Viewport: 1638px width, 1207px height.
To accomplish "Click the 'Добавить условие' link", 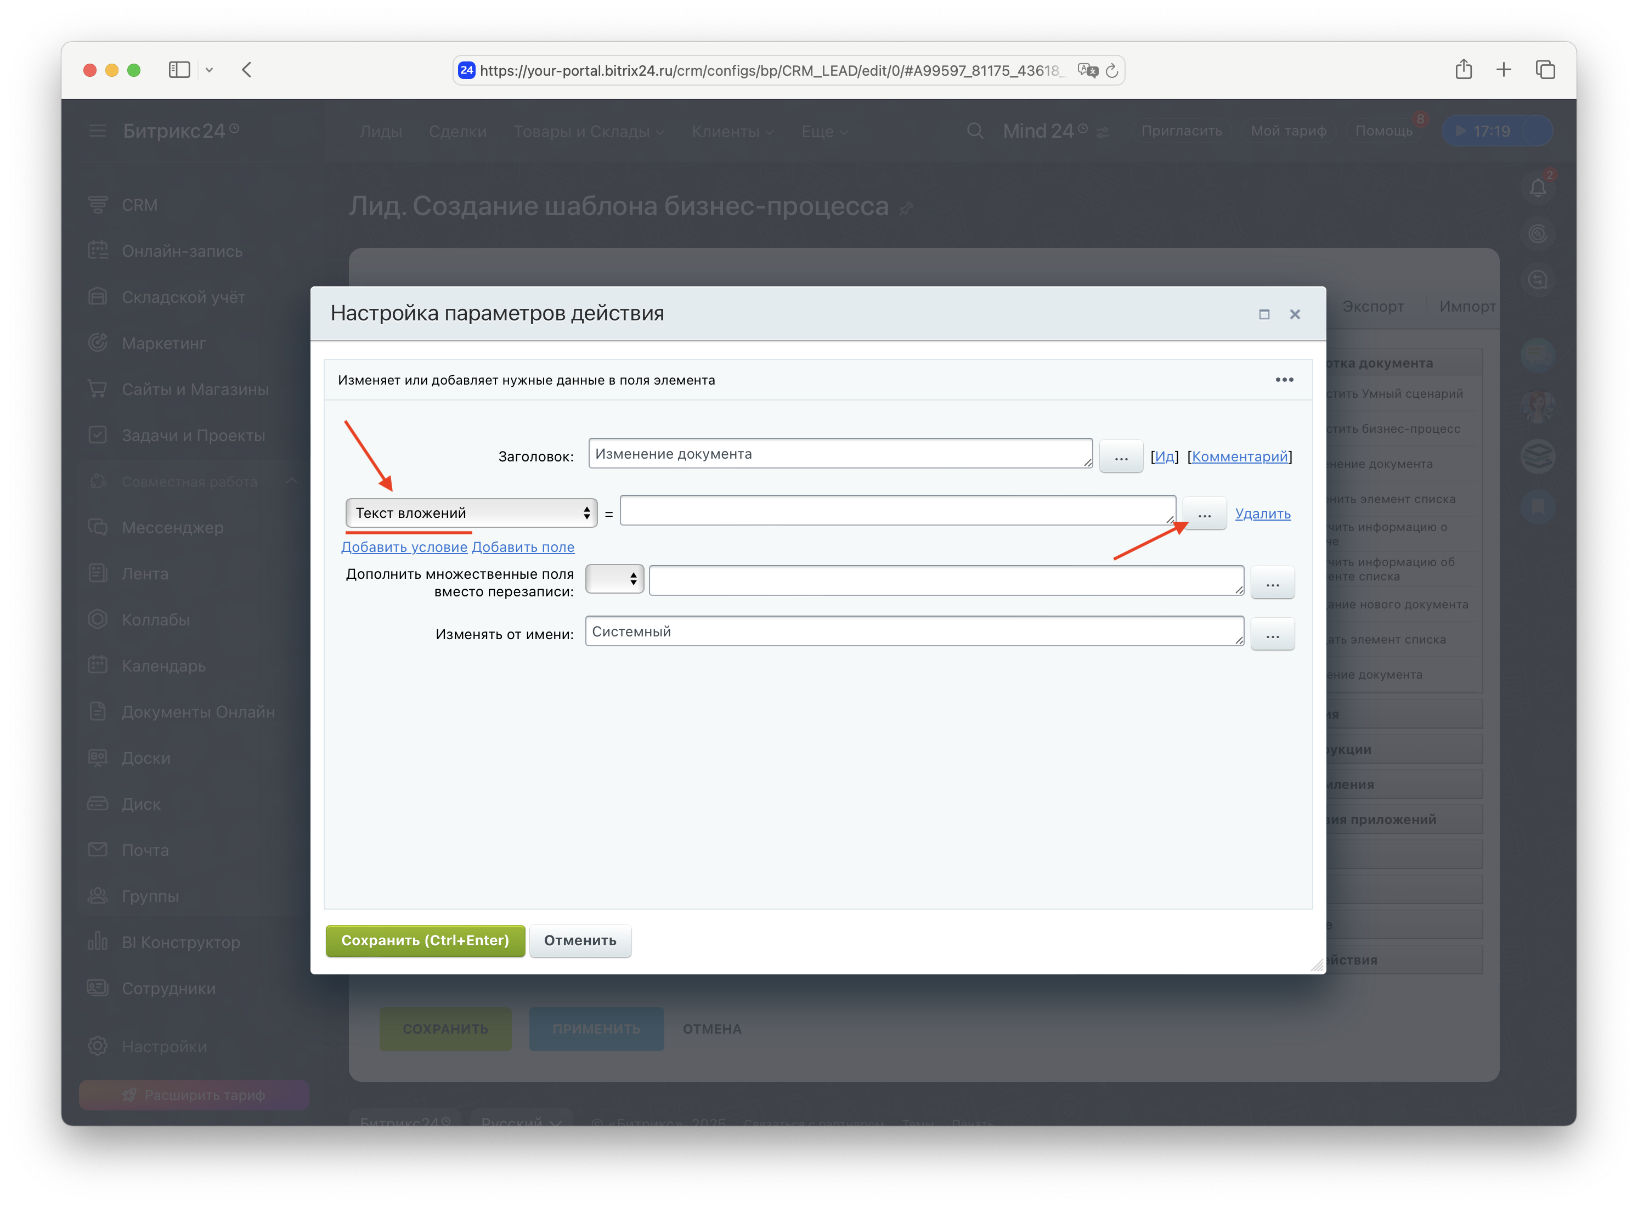I will 404,547.
